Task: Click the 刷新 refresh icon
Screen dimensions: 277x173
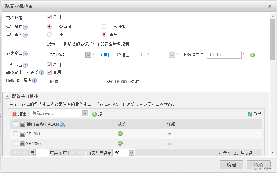Action: [250, 114]
